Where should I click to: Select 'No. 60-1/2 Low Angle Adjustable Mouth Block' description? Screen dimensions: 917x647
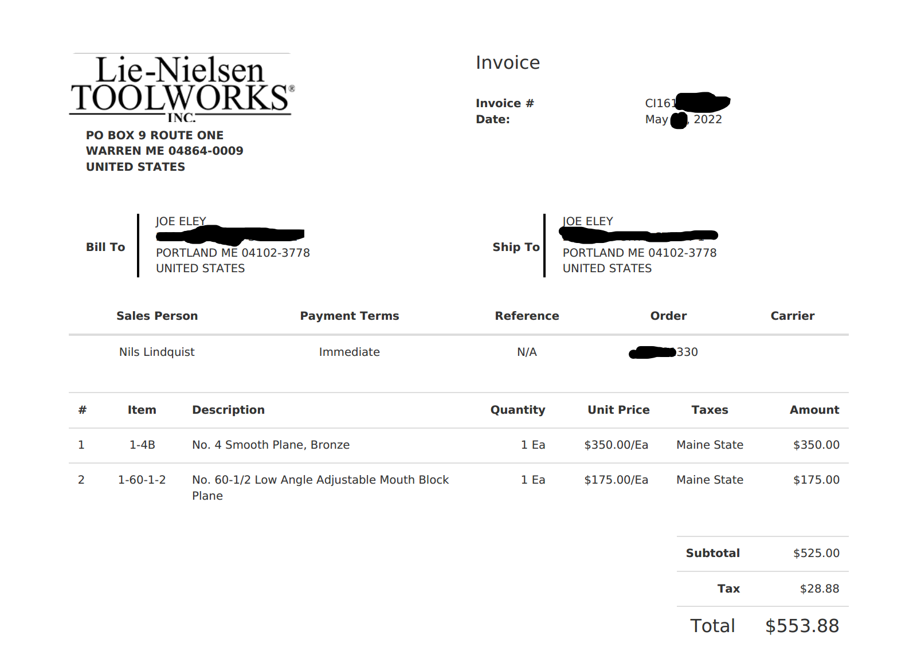320,480
